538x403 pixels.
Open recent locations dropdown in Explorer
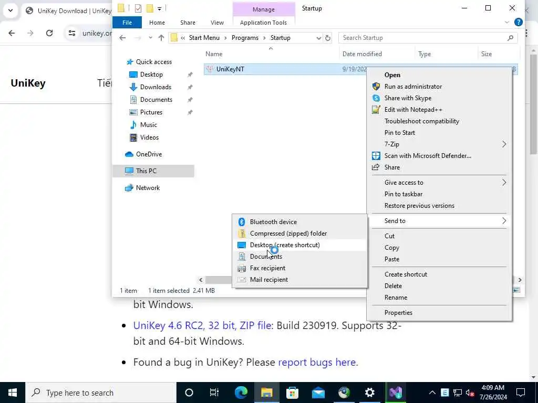point(150,38)
